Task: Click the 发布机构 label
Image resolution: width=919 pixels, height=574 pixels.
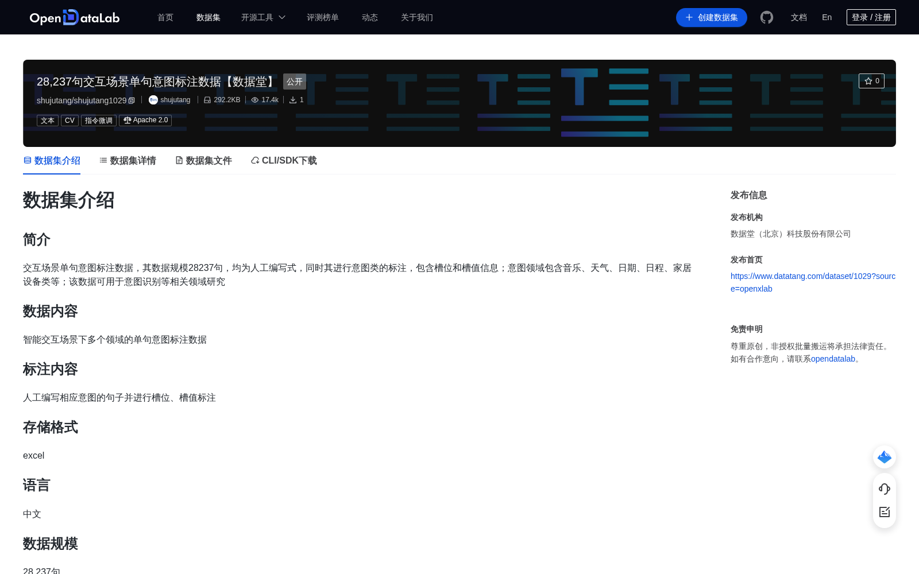Action: pyautogui.click(x=747, y=217)
